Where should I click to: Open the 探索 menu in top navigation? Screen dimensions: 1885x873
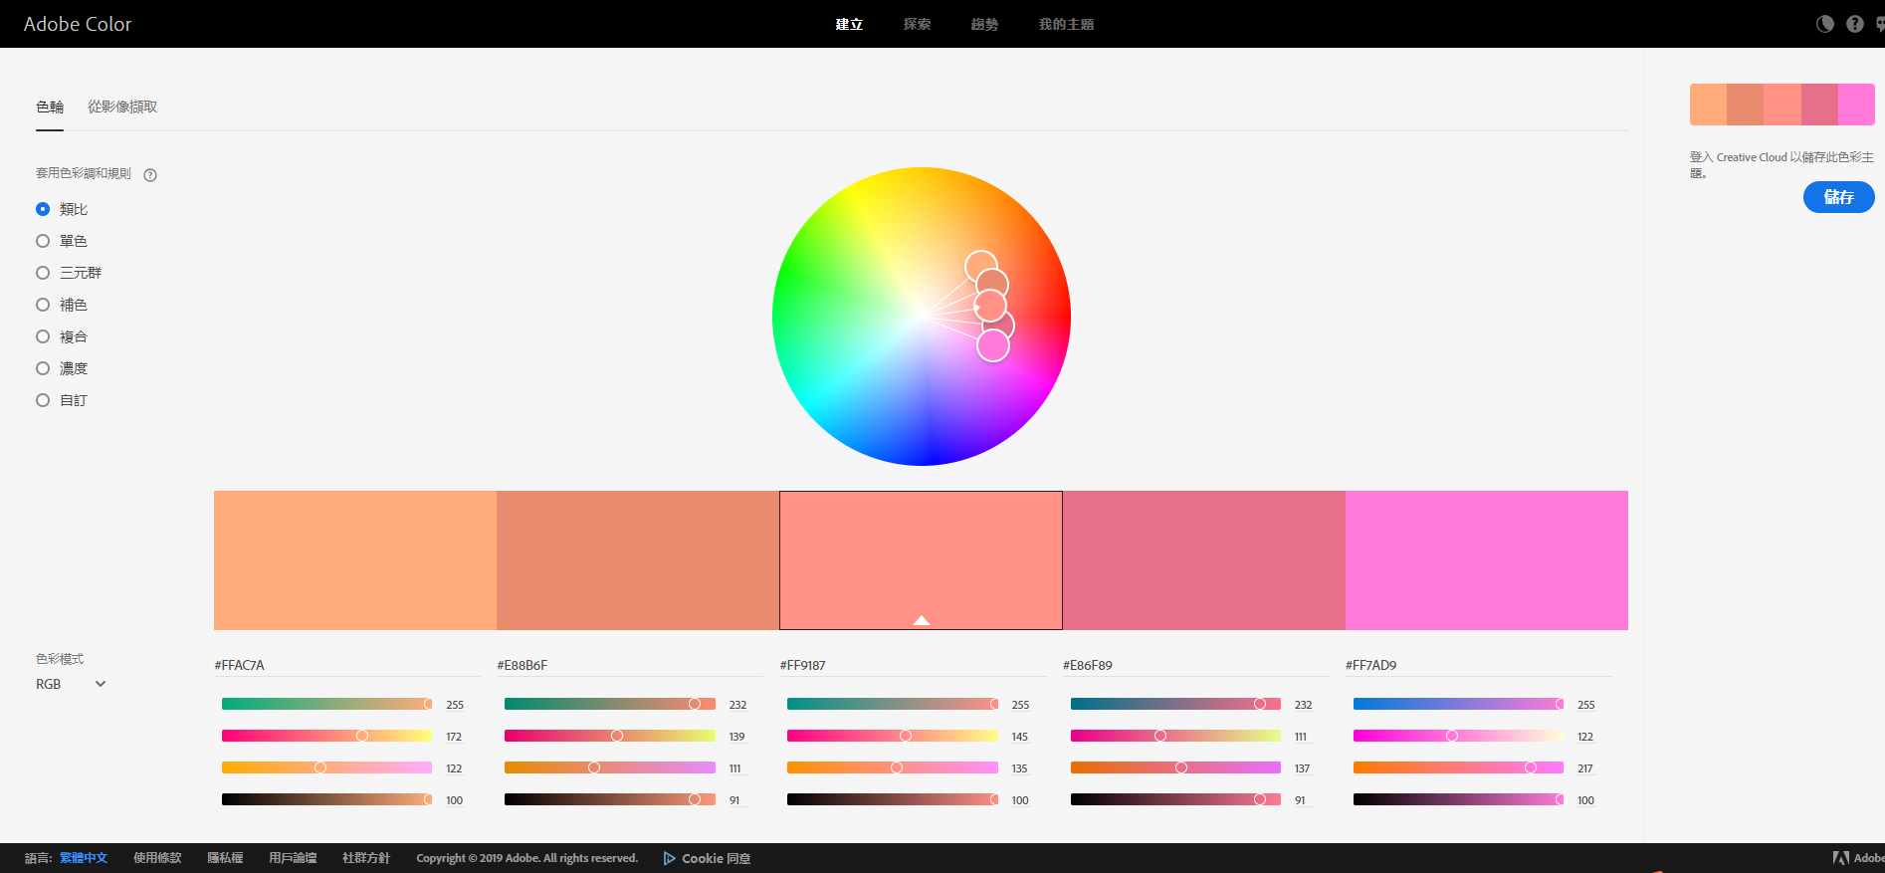pos(917,24)
